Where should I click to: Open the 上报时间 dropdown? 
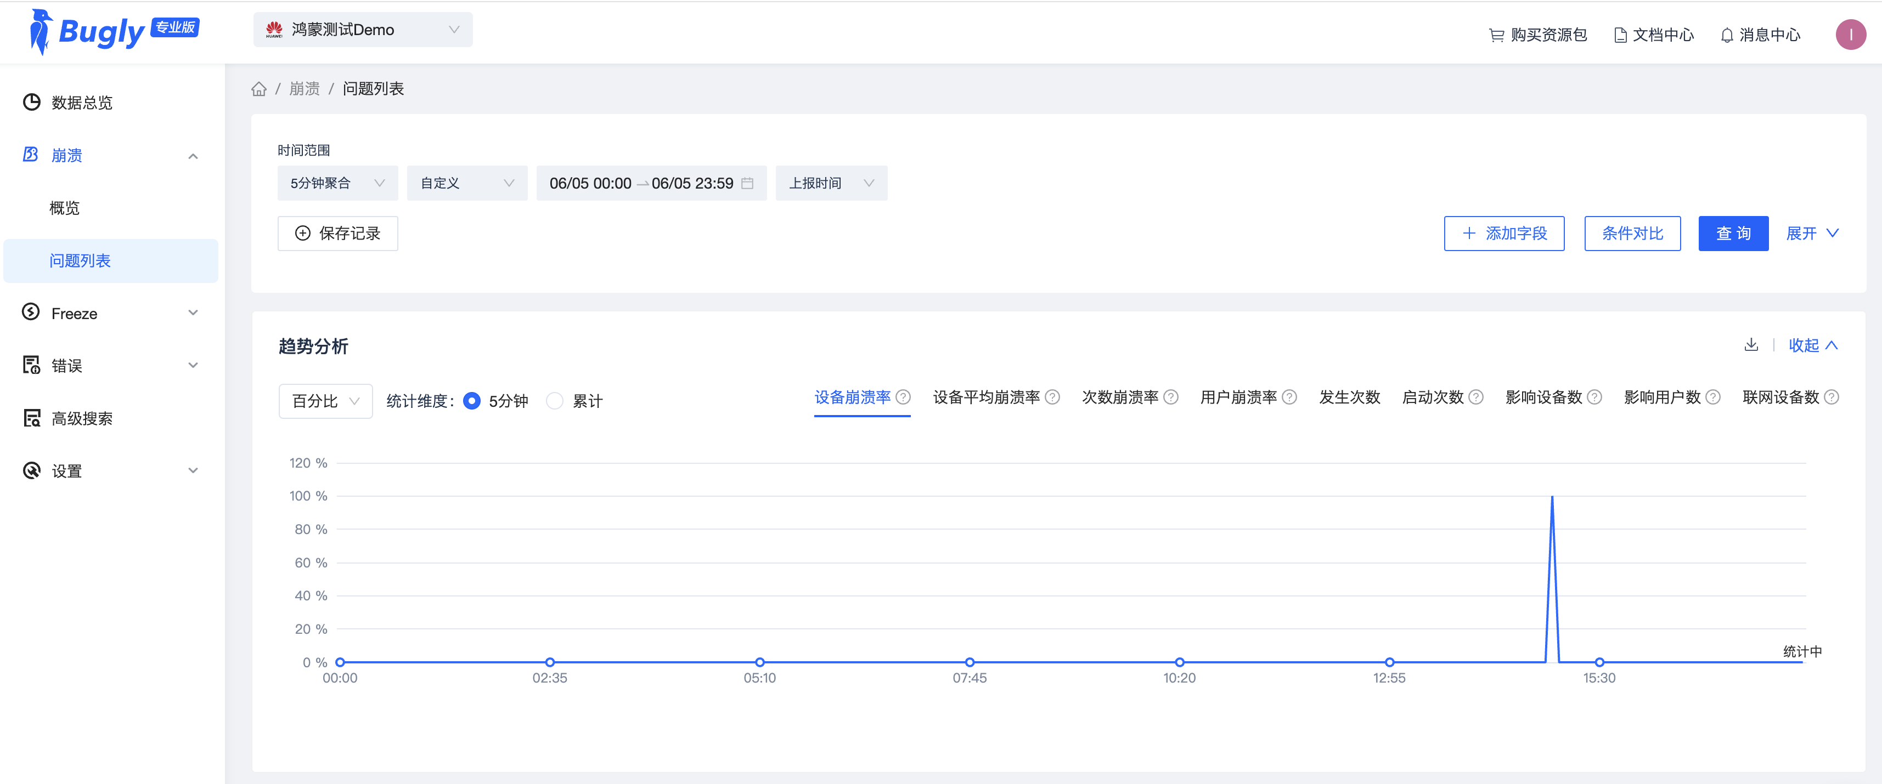tap(831, 183)
